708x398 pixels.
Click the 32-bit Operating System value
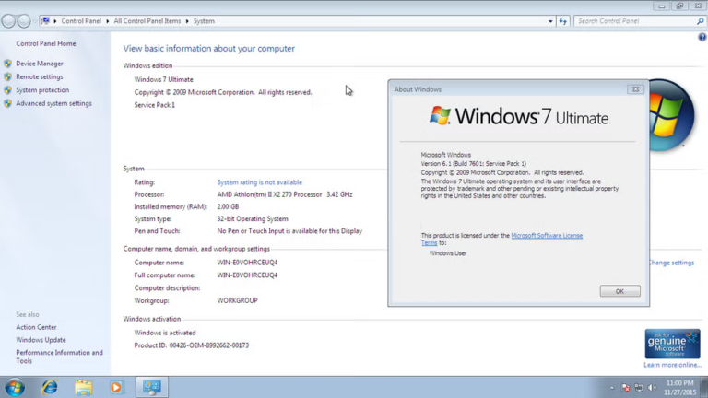[x=253, y=219]
